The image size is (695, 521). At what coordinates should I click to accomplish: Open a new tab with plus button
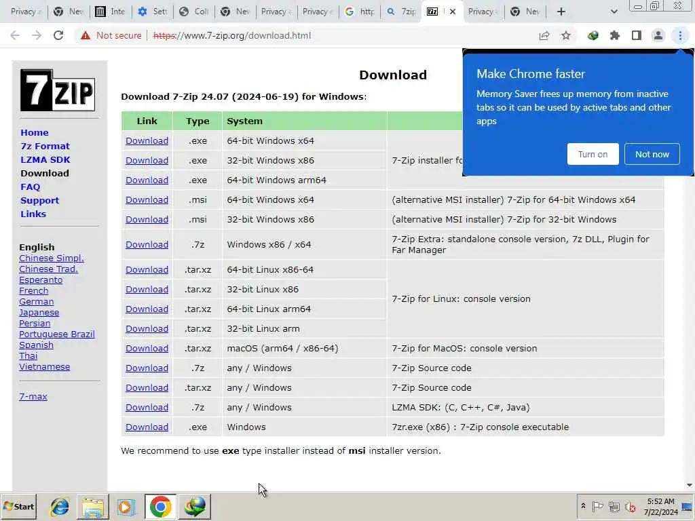click(561, 12)
